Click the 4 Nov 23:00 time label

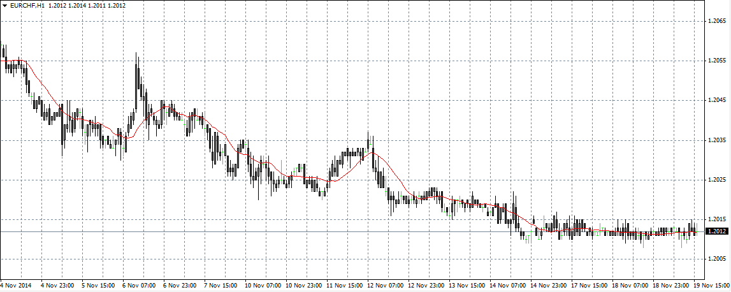click(57, 285)
